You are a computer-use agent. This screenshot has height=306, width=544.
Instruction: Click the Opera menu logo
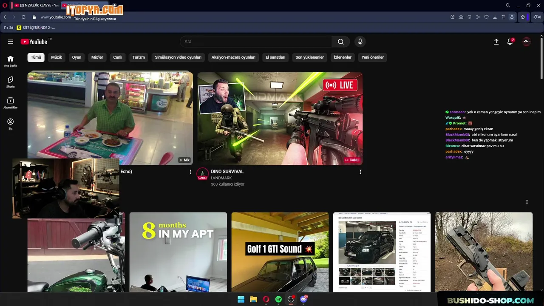point(5,5)
